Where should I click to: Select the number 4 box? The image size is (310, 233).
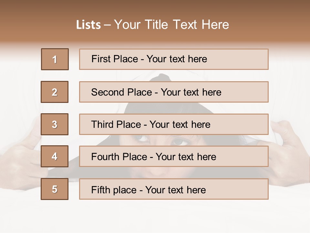click(x=55, y=156)
